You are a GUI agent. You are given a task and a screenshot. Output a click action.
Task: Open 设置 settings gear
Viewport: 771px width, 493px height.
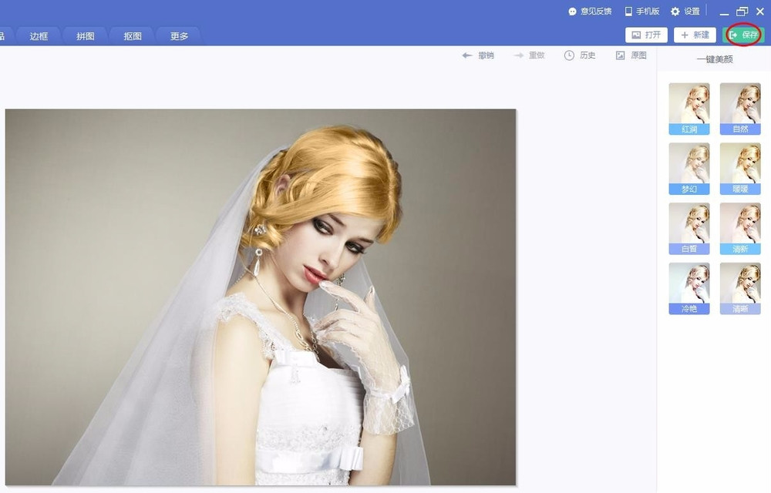coord(685,12)
